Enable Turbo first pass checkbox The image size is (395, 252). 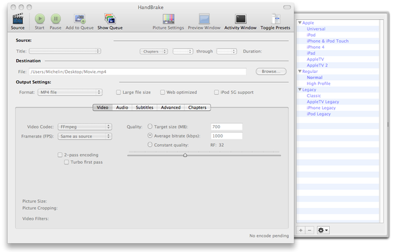66,162
